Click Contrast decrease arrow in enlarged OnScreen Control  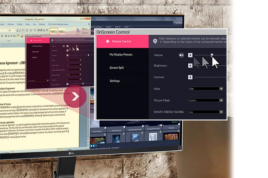pyautogui.click(x=190, y=77)
